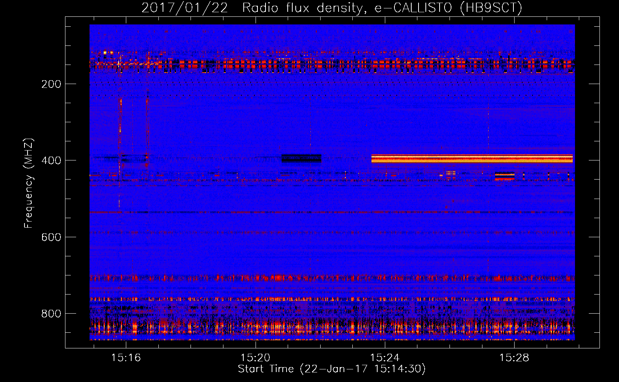Click the plot title '2017/01/22 Radio flux density'
The width and height of the screenshot is (619, 382).
pyautogui.click(x=252, y=8)
